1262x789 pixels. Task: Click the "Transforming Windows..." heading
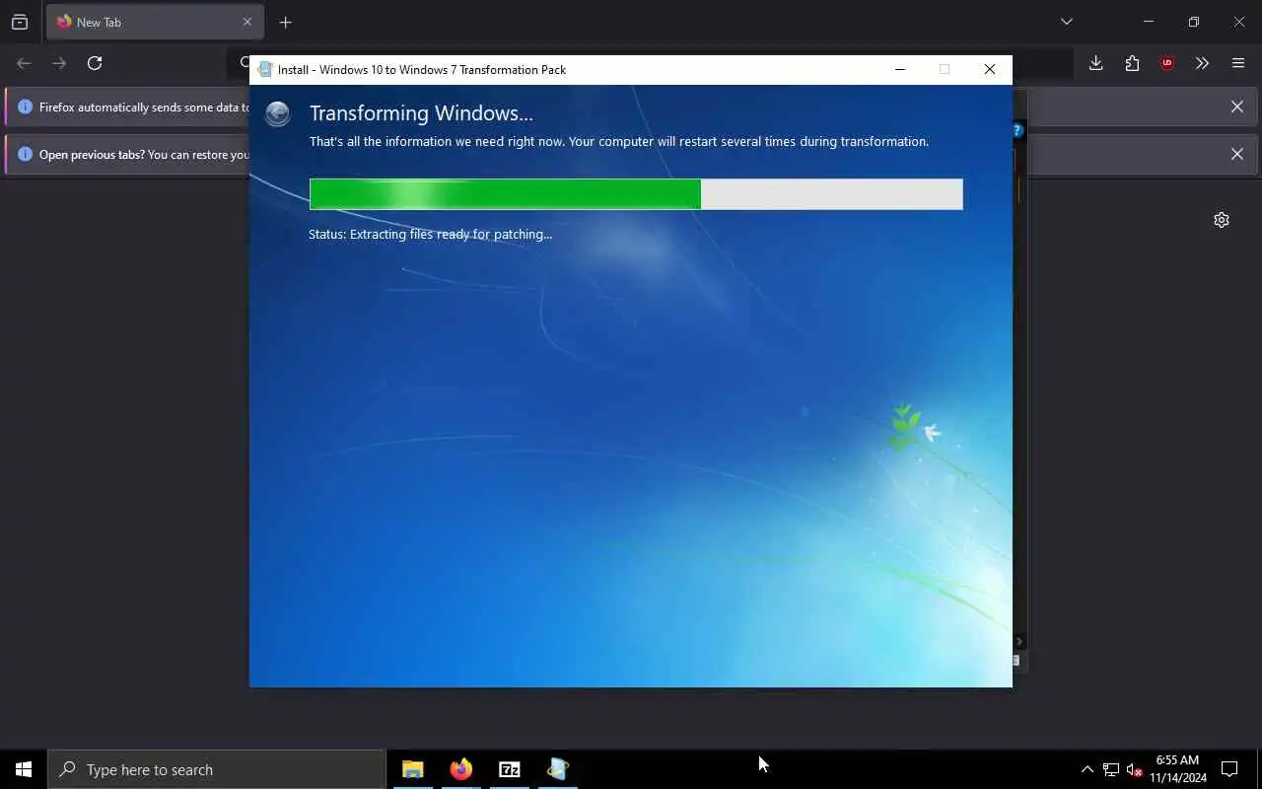point(421,113)
